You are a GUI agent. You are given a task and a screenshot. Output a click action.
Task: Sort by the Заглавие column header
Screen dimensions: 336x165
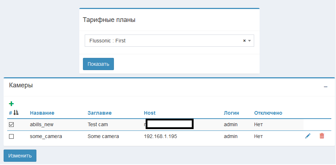[100, 113]
